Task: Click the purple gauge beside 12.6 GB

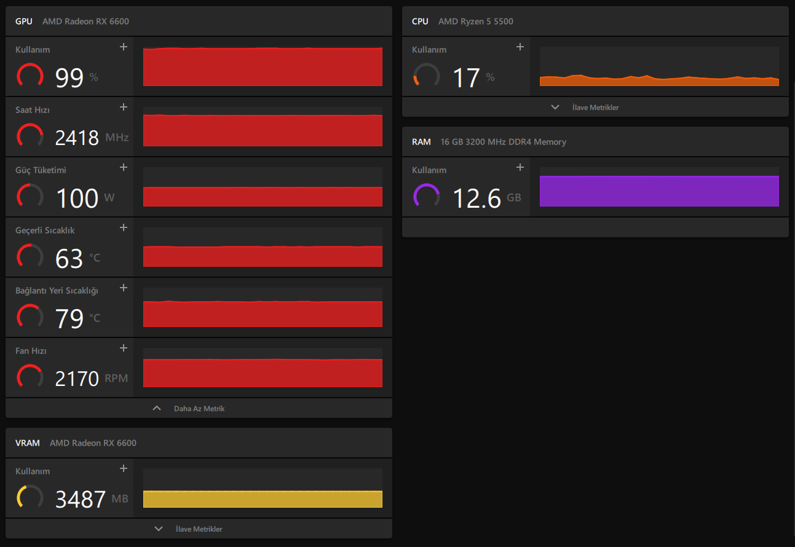Action: [427, 196]
